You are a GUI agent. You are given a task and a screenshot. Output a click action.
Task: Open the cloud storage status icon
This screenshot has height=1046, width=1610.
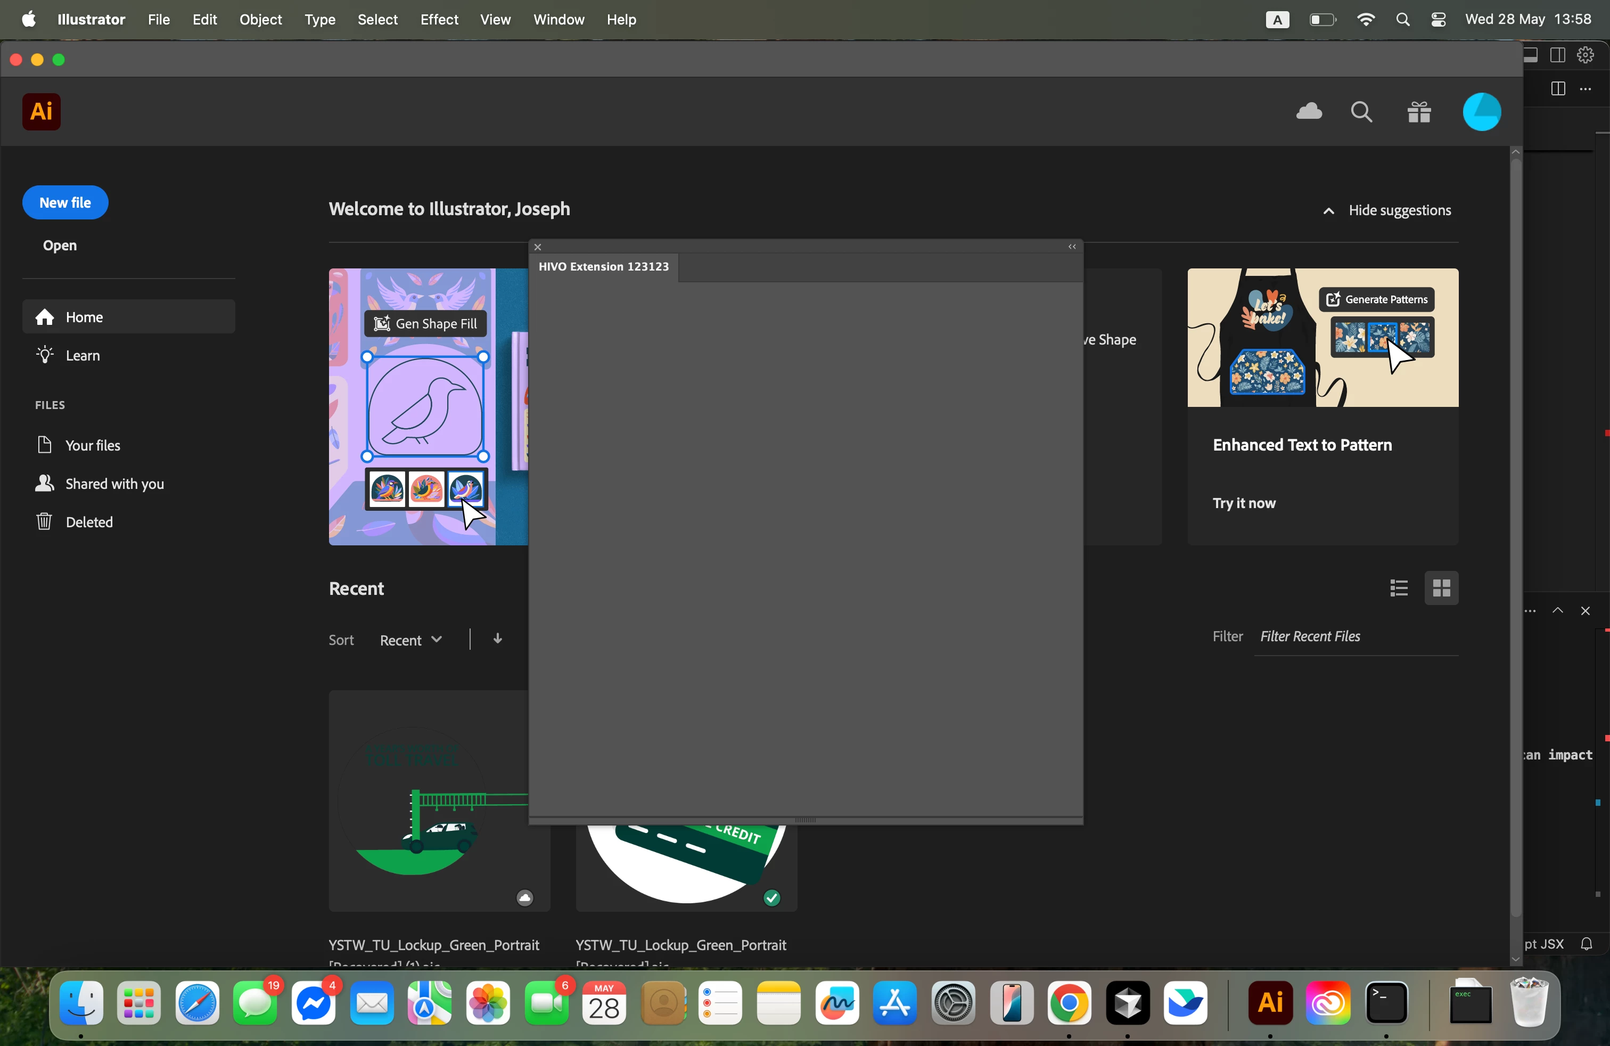point(1309,112)
